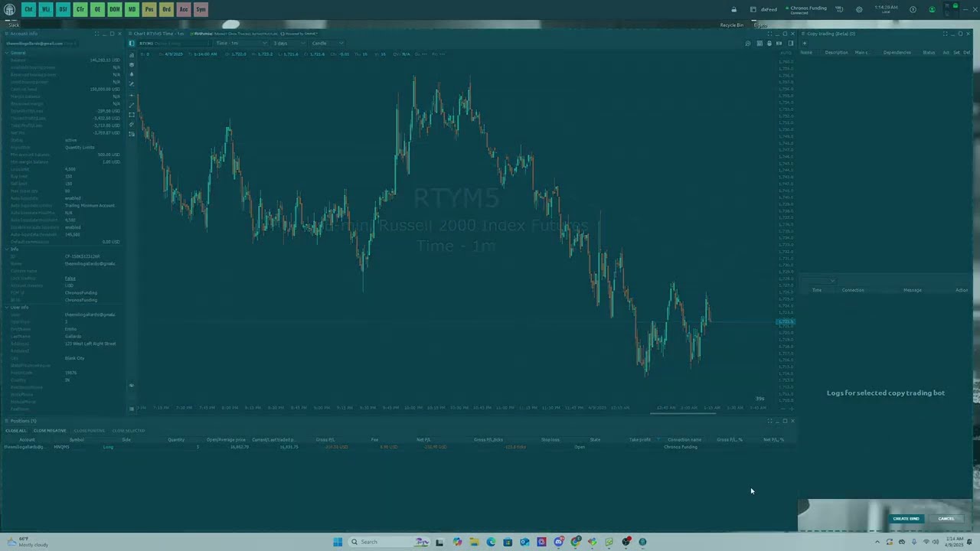Open the 3 days range dropdown

[x=289, y=43]
